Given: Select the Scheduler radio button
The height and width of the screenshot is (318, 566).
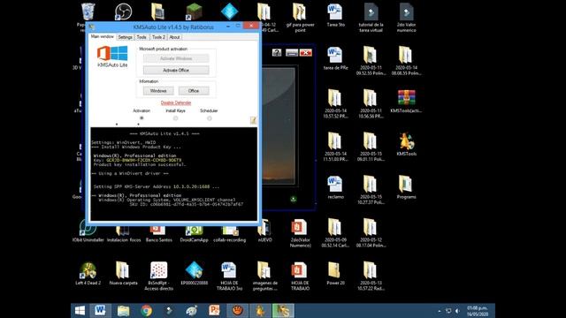Looking at the screenshot, I should pyautogui.click(x=209, y=117).
